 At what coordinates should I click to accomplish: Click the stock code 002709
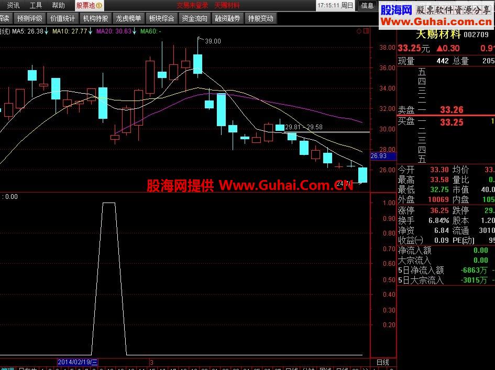(476, 35)
